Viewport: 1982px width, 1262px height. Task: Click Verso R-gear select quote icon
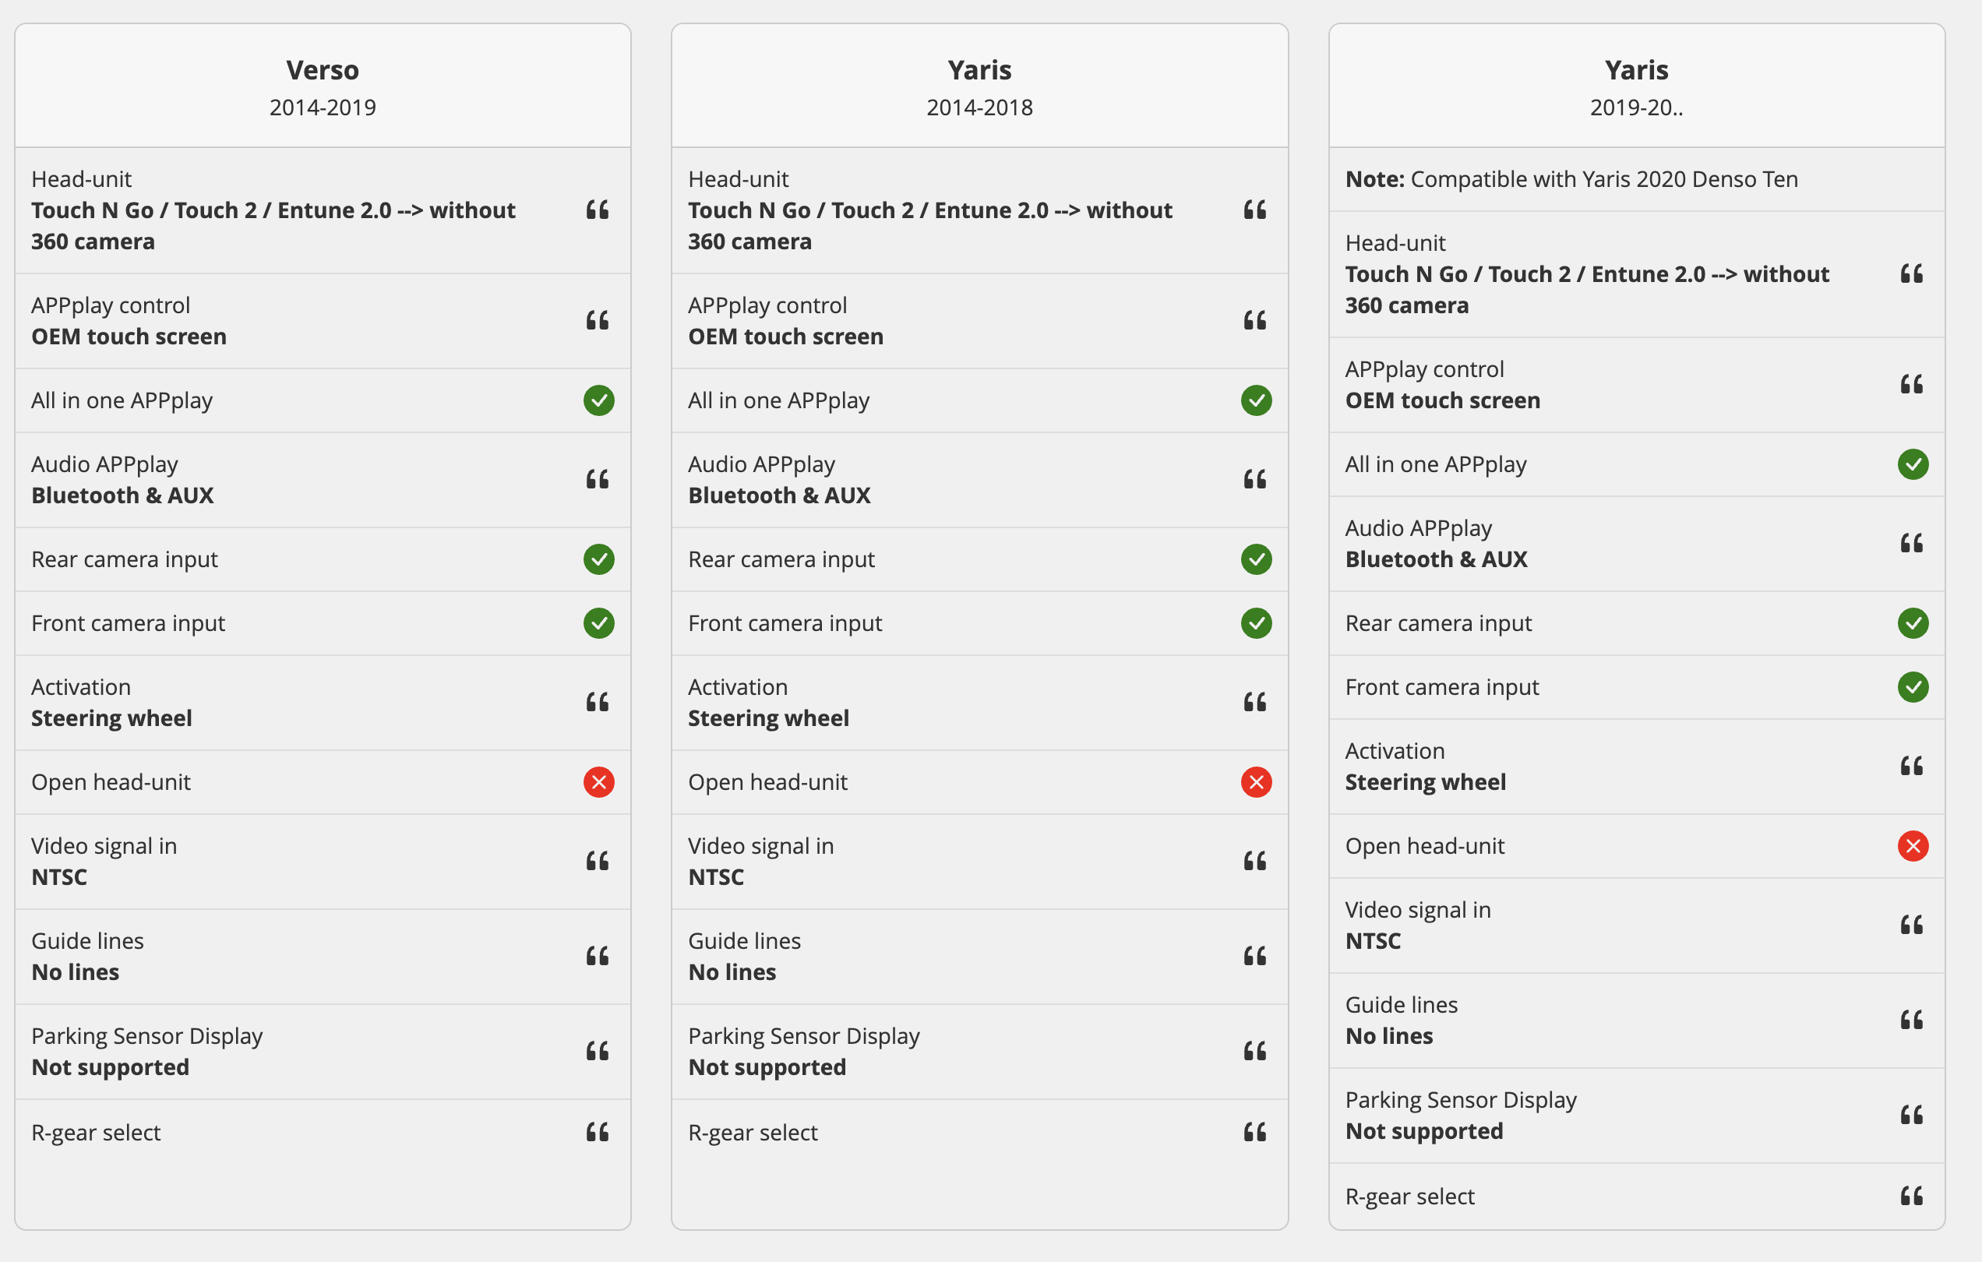point(598,1132)
